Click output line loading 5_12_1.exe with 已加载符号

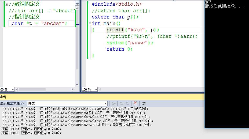click(75, 109)
